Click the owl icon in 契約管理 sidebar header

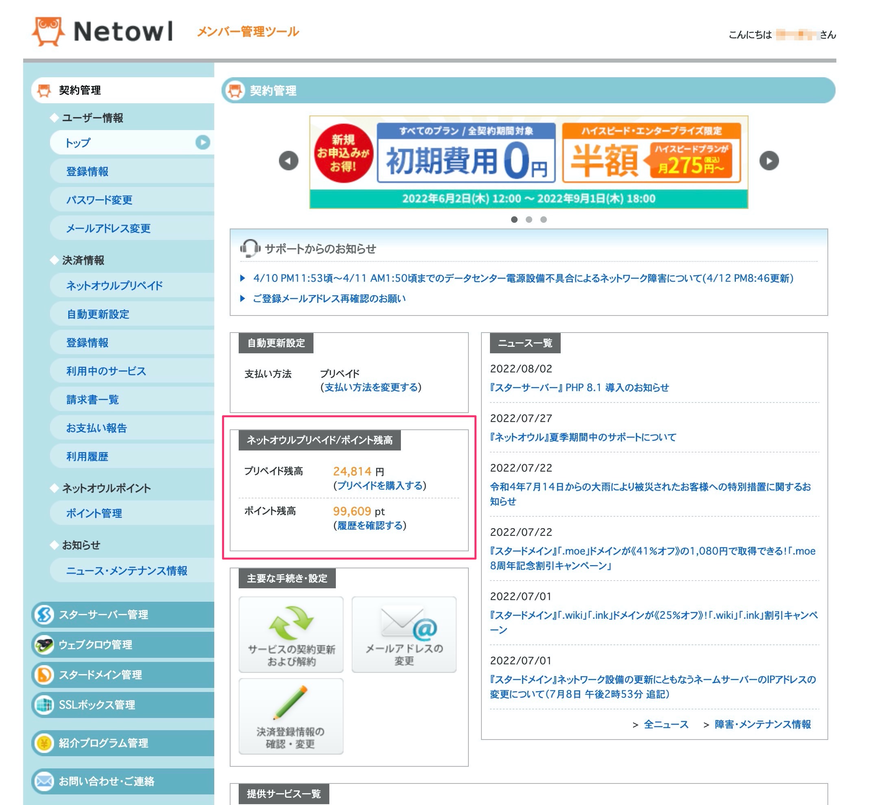click(44, 91)
